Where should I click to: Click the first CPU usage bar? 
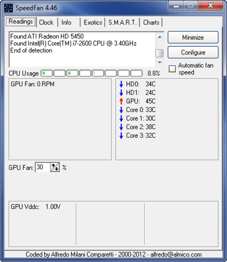[47, 73]
